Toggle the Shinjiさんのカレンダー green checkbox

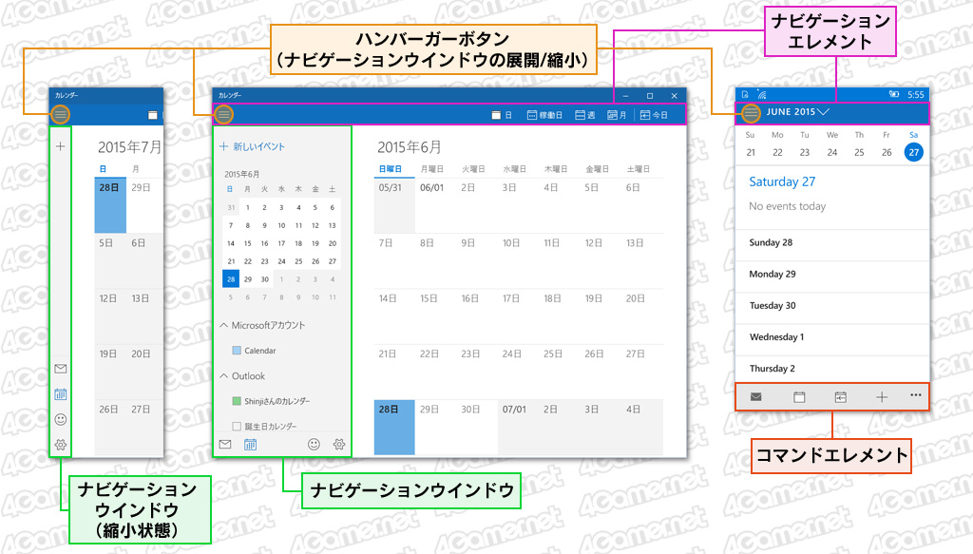pyautogui.click(x=238, y=401)
